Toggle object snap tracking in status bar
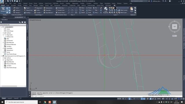The width and height of the screenshot is (185, 104). (142, 99)
